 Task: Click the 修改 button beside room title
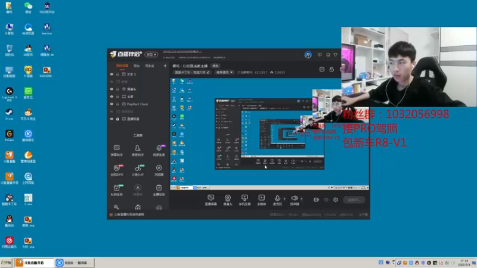pyautogui.click(x=215, y=66)
